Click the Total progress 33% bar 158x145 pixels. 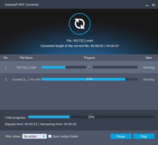[91, 117]
